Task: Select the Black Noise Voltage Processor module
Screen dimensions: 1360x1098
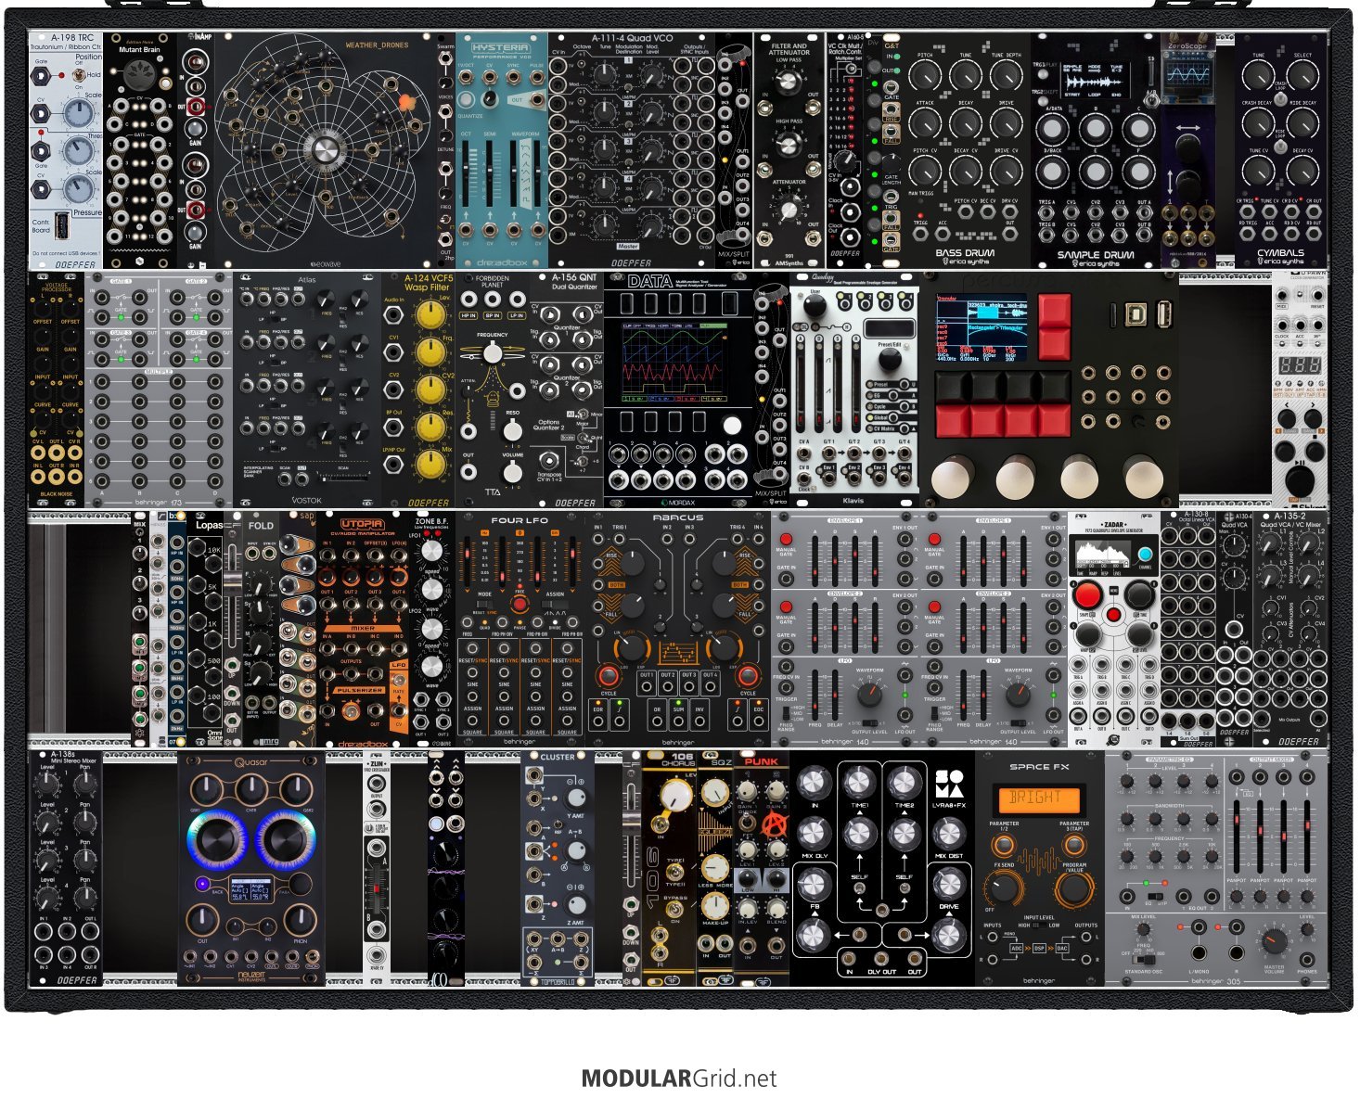Action: [57, 389]
